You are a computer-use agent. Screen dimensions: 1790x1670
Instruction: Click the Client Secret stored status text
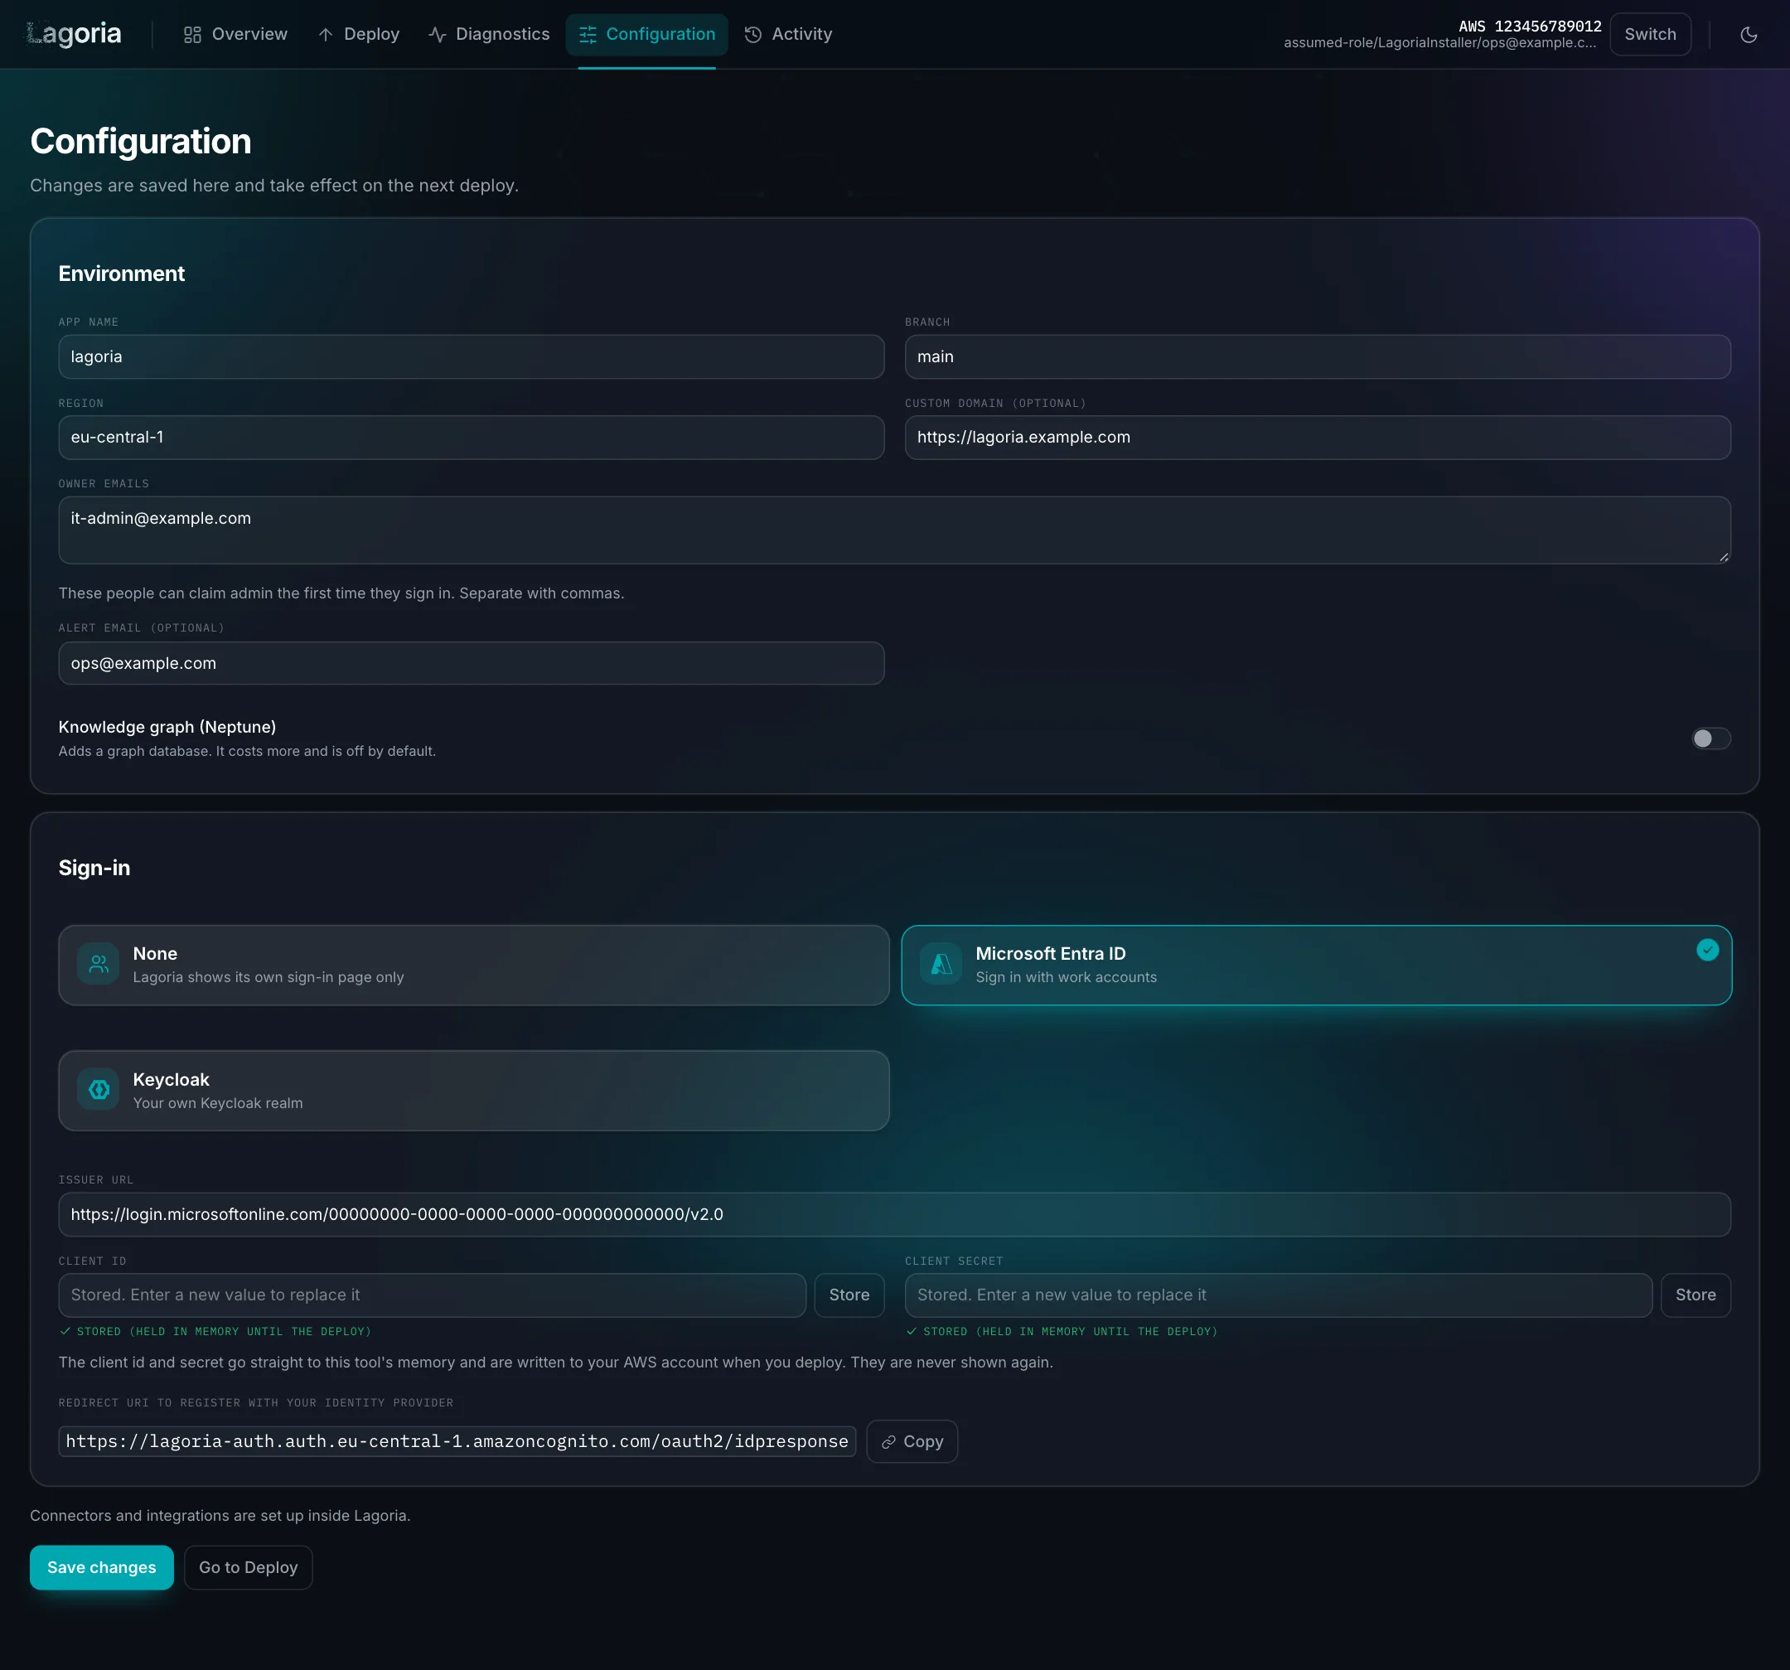[1062, 1332]
